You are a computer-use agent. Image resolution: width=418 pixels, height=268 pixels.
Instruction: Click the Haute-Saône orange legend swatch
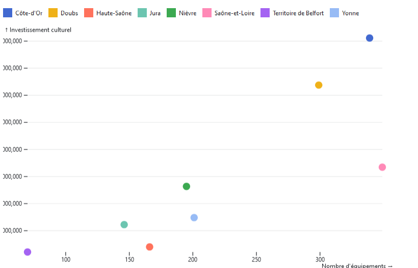click(88, 13)
